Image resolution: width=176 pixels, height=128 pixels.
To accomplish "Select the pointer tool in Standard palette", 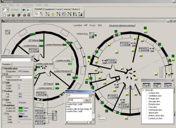I will [37, 14].
